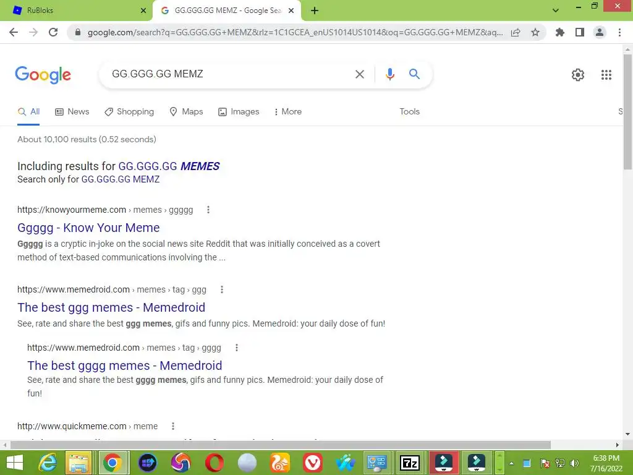
Task: Reload the current Google search page
Action: 53,32
